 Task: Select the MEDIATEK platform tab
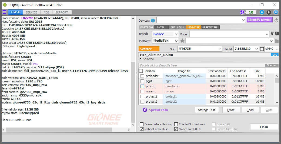tap(193, 27)
